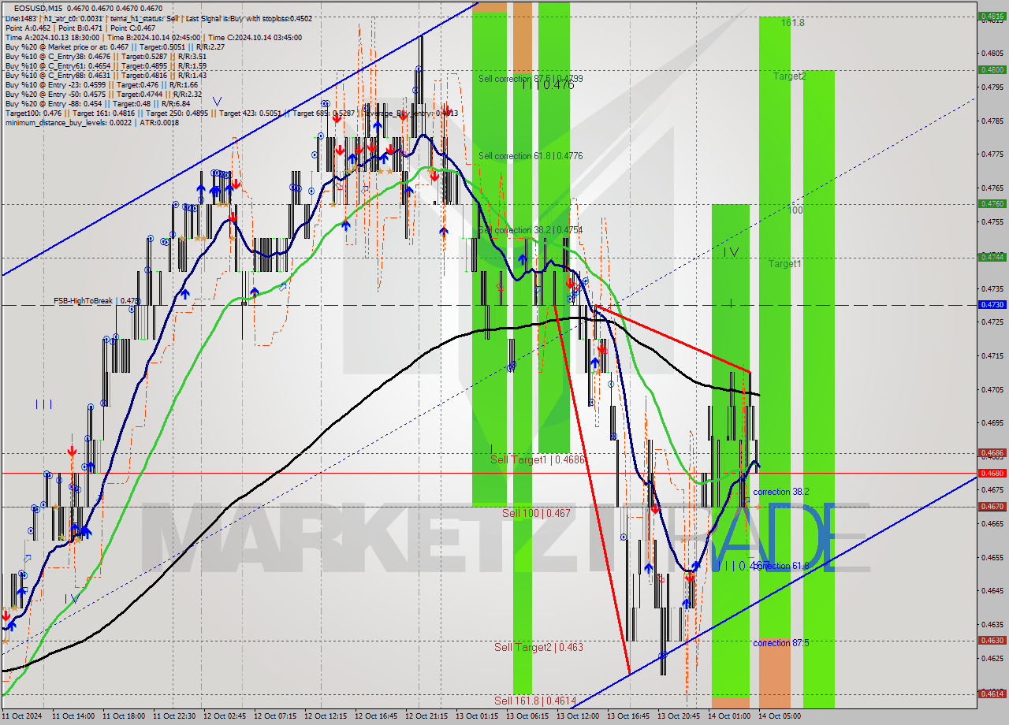
Task: Click the '14 Oct 05:00' time axis label
Action: tap(779, 716)
